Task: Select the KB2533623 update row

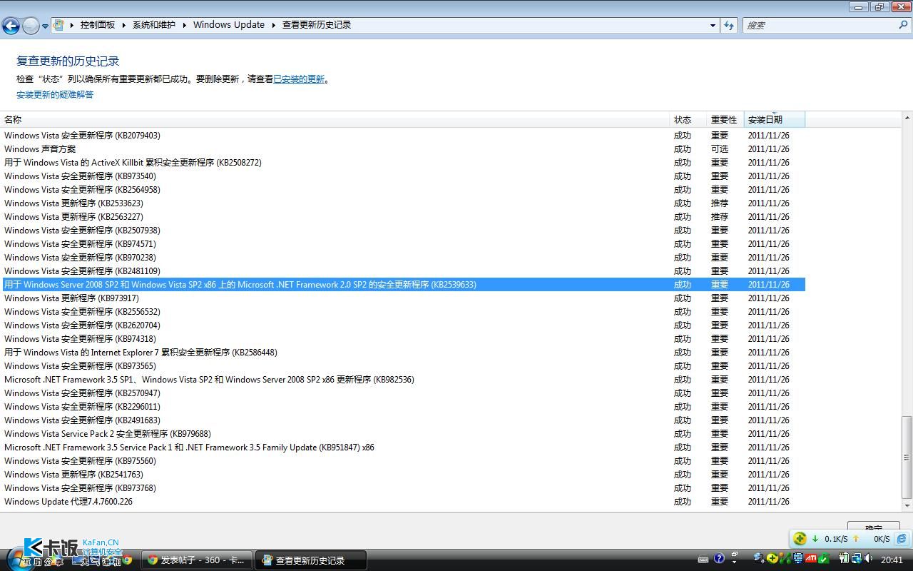Action: 403,203
